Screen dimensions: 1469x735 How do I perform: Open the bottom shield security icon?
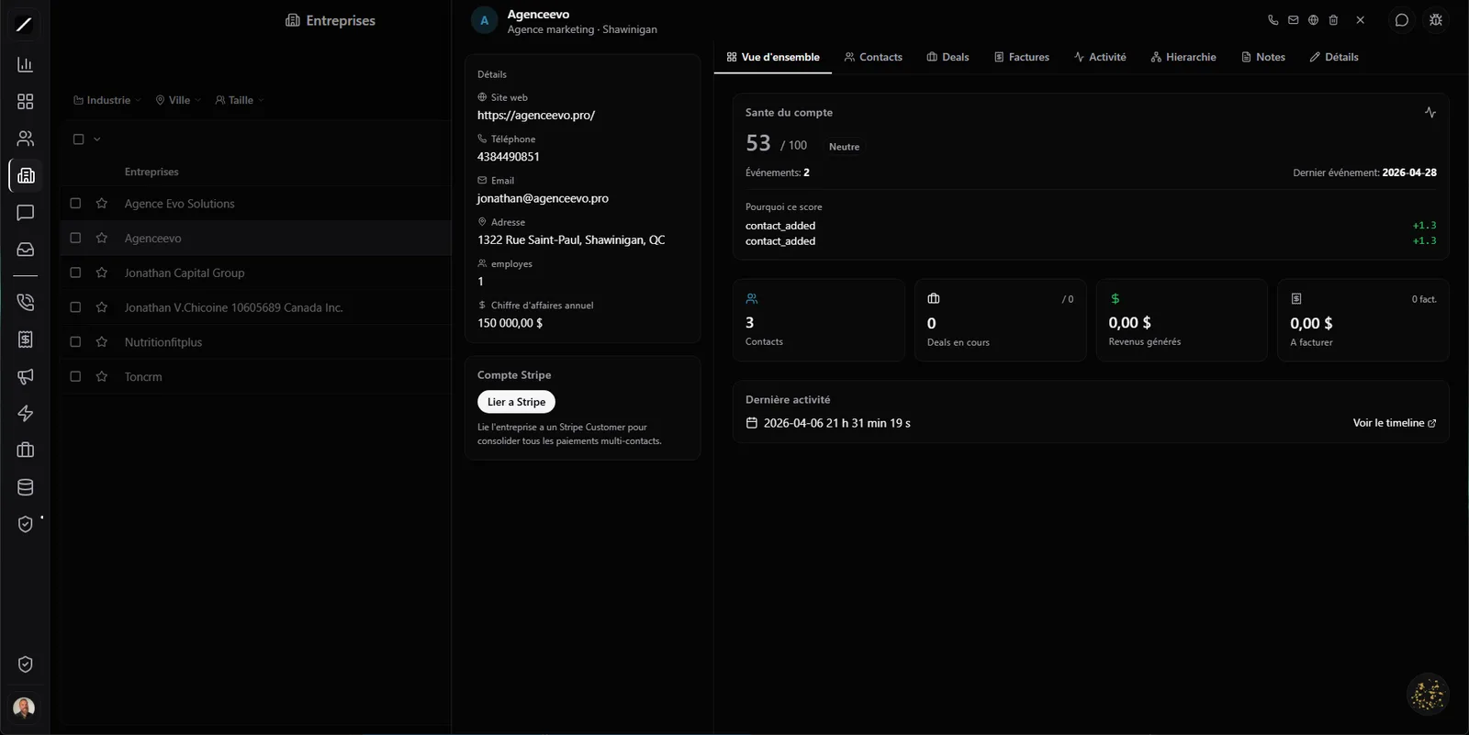26,664
